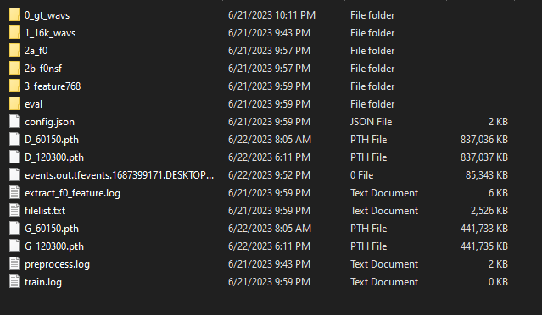Click the 2b-f0nsf folder icon

tap(14, 69)
